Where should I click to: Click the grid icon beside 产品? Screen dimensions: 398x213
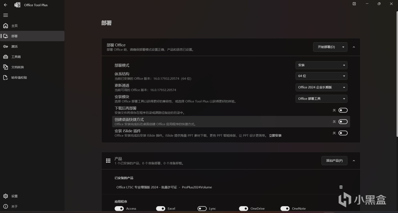pyautogui.click(x=108, y=161)
